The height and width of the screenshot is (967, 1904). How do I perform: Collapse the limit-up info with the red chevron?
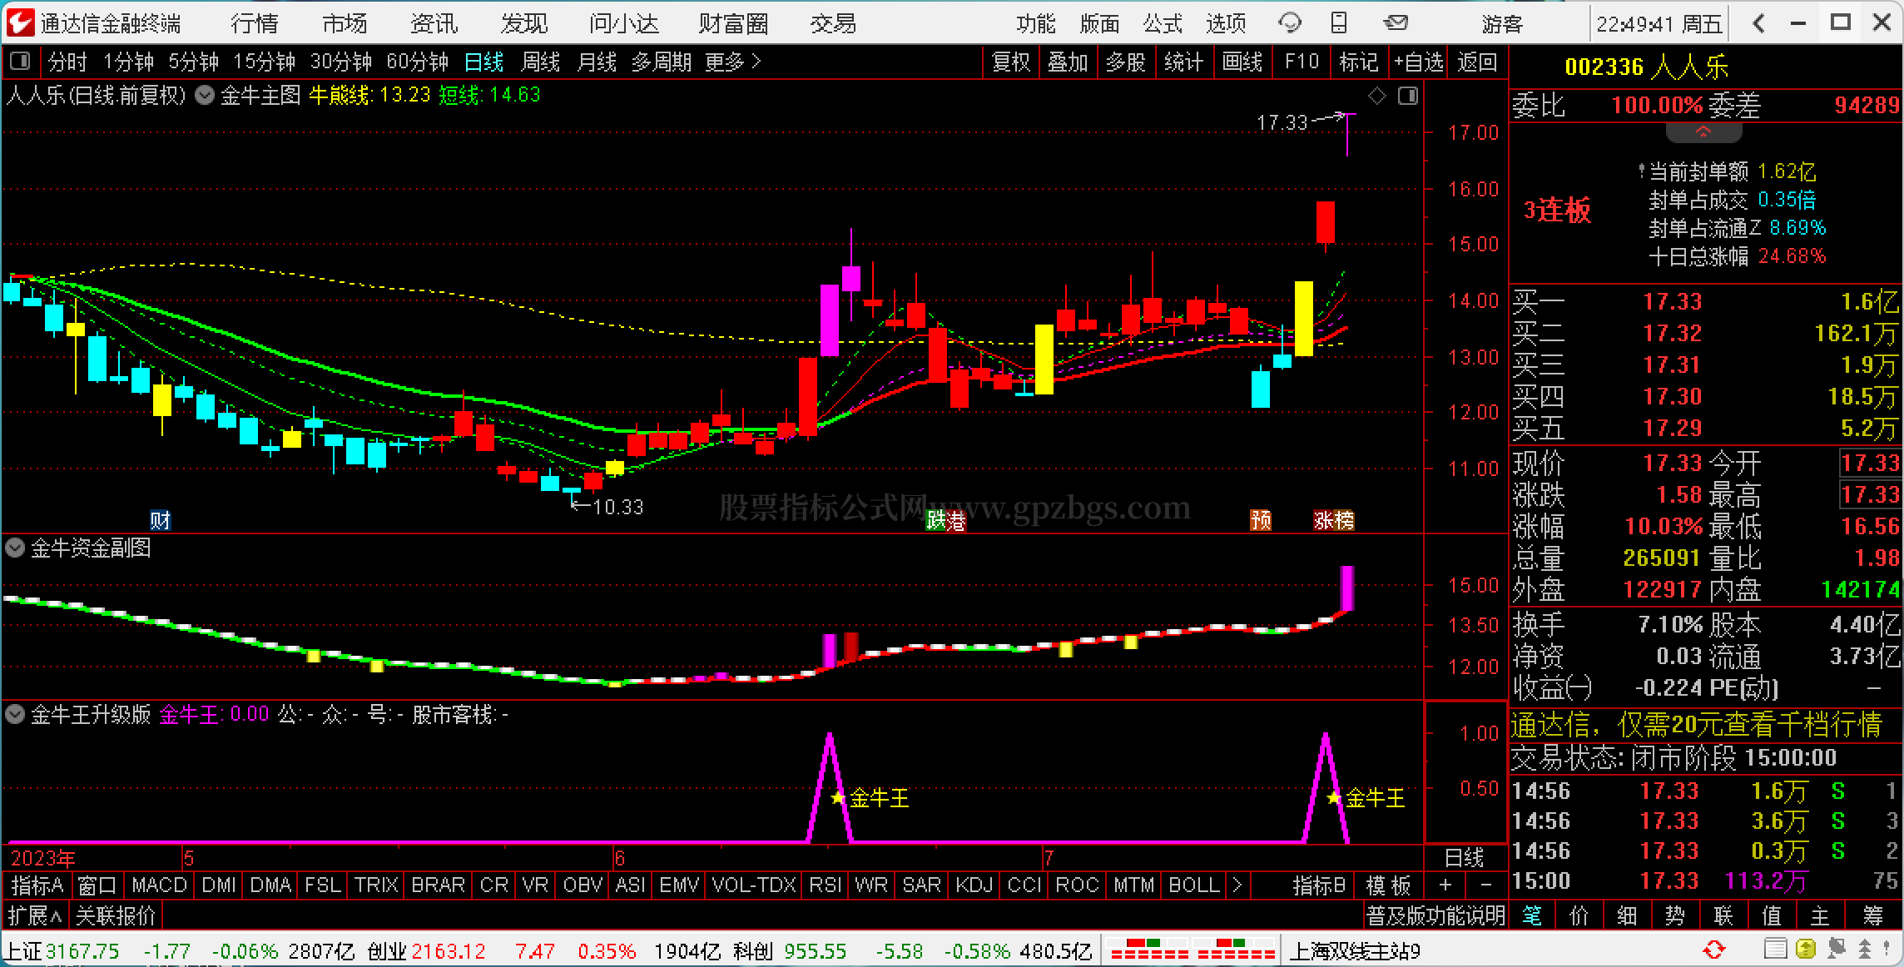pyautogui.click(x=1703, y=132)
